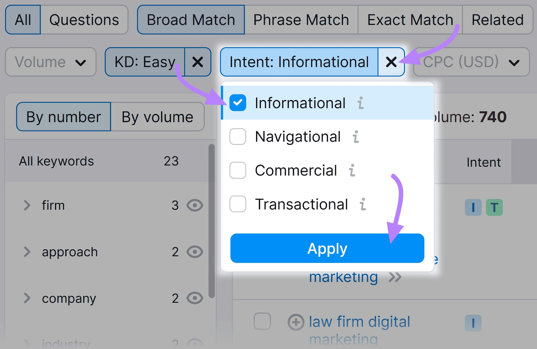View info about Informational intent
The image size is (537, 349).
click(x=360, y=103)
